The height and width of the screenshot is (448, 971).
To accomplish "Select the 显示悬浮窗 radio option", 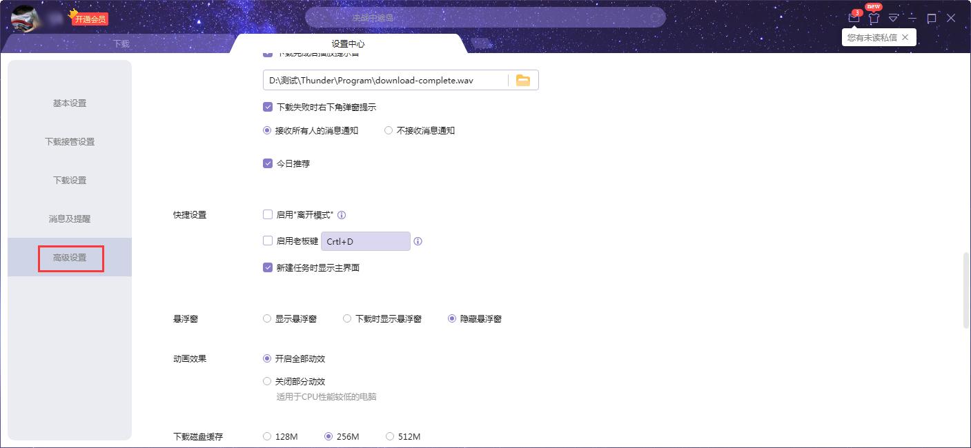I will click(x=266, y=318).
